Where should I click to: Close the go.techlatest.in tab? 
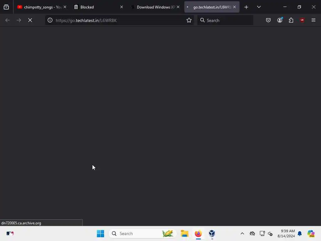[234, 7]
